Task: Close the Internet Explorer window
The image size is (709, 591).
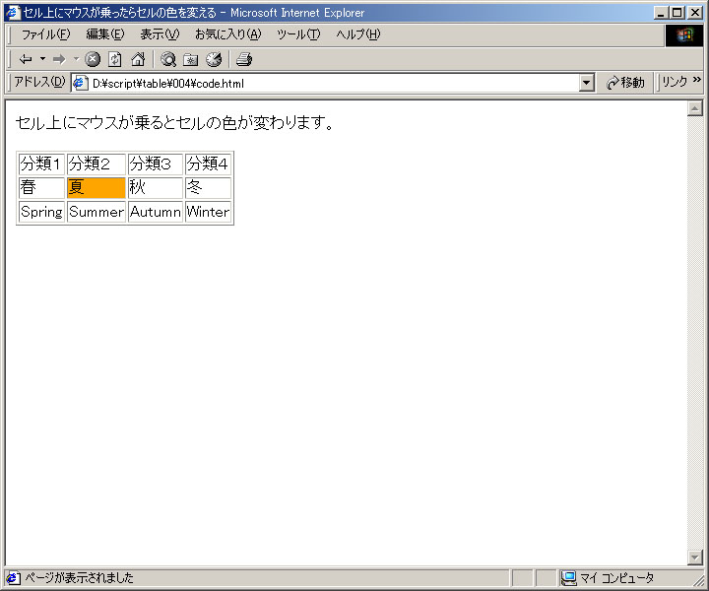Action: click(x=695, y=13)
